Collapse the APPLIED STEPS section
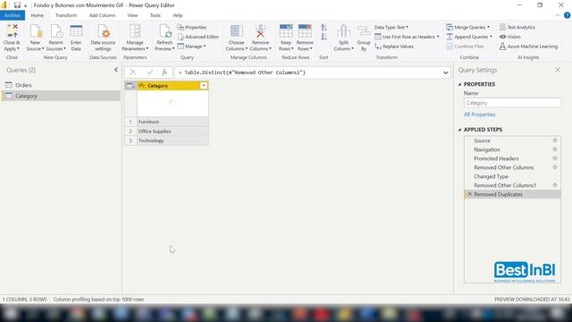572x322 pixels. click(459, 130)
